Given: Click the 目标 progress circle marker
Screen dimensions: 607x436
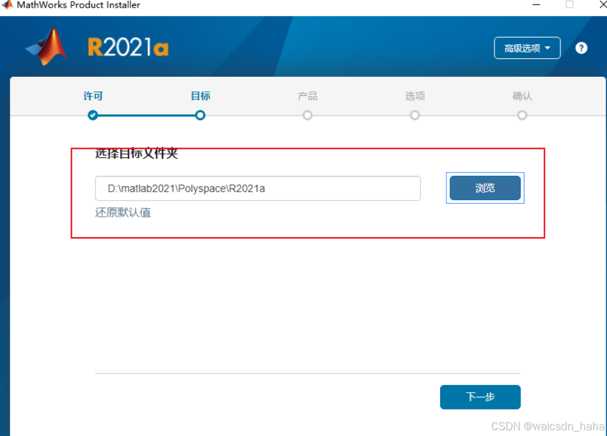Looking at the screenshot, I should pos(200,115).
